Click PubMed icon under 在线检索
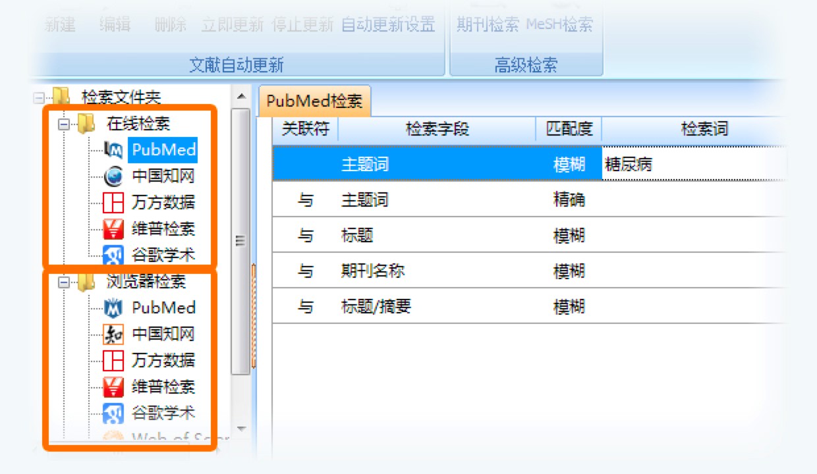The image size is (817, 474). (x=113, y=150)
